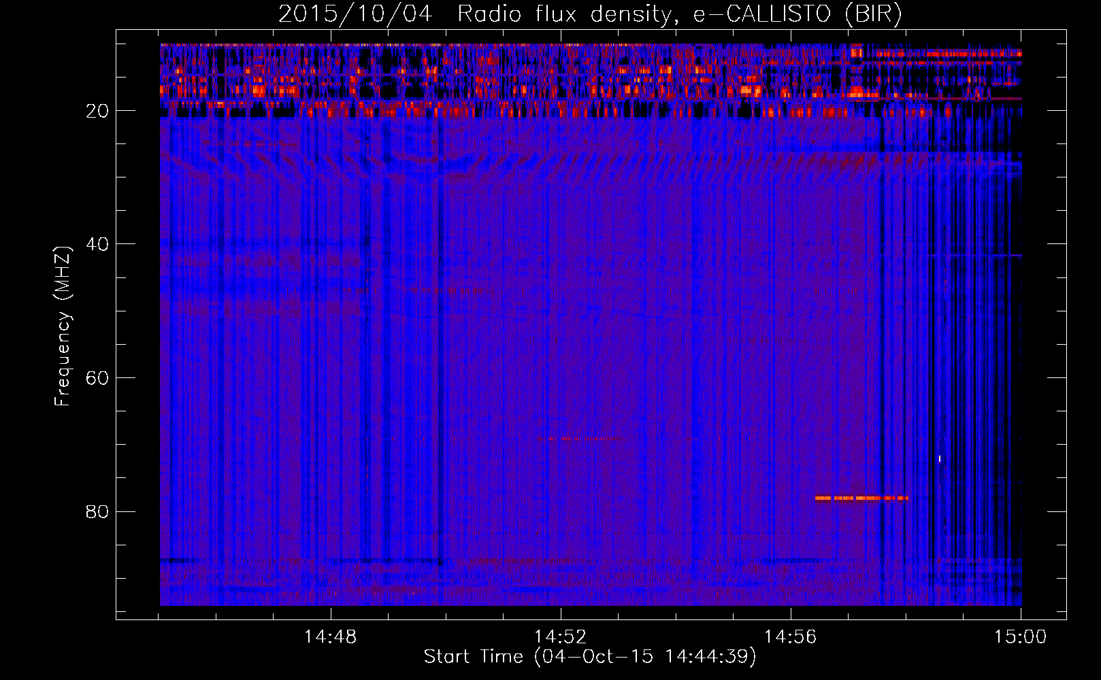Click the '14:56' time tick label

click(x=790, y=637)
